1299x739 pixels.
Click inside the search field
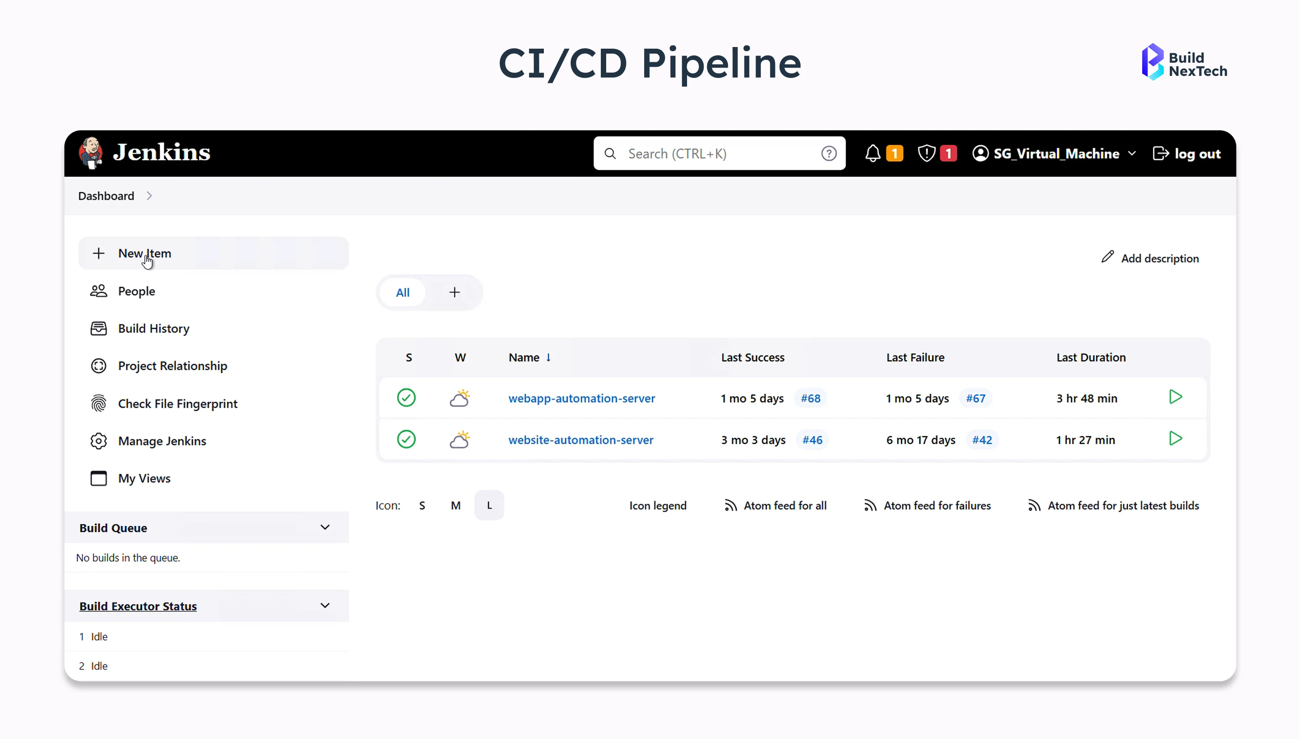711,153
